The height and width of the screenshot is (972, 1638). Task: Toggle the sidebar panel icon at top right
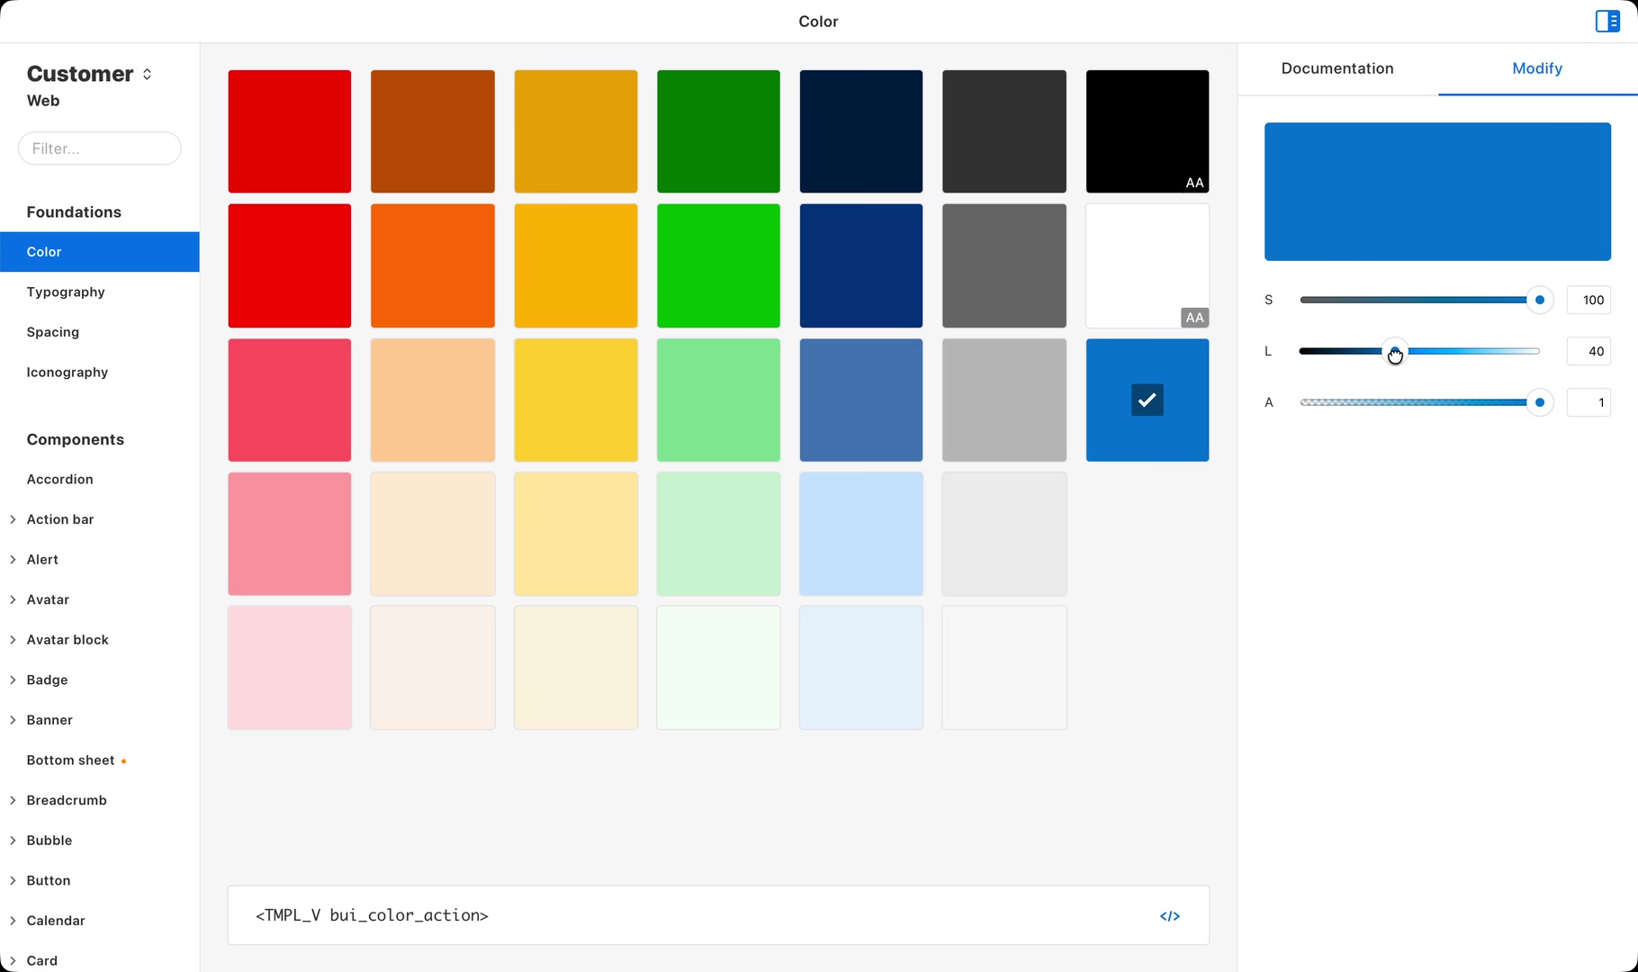tap(1607, 21)
